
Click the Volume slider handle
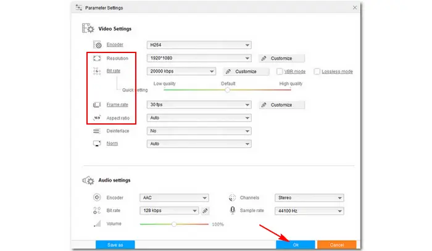pyautogui.click(x=175, y=224)
